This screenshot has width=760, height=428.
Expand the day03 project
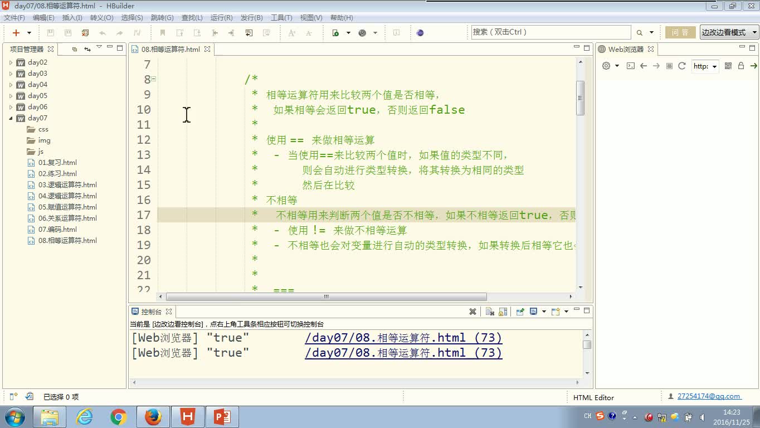(11, 74)
